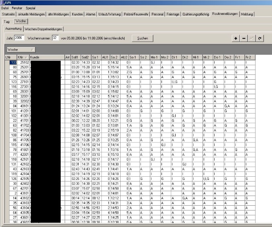The image size is (272, 227).
Task: Click the So 1 column header
Action: [134, 58]
